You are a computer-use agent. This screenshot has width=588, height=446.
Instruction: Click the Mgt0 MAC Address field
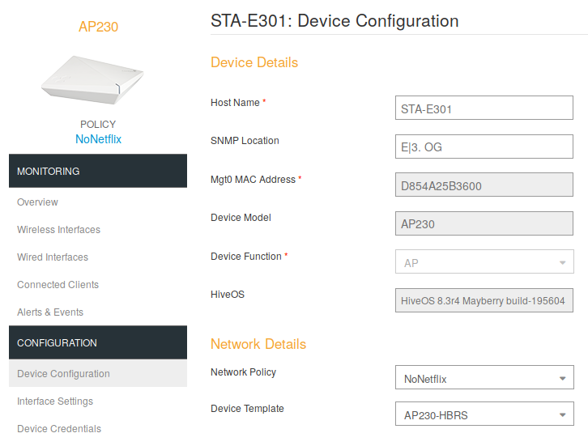click(x=484, y=185)
